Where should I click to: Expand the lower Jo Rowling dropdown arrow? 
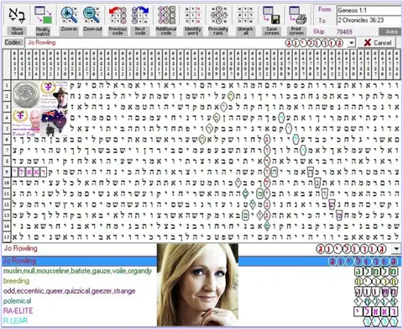tap(396, 249)
